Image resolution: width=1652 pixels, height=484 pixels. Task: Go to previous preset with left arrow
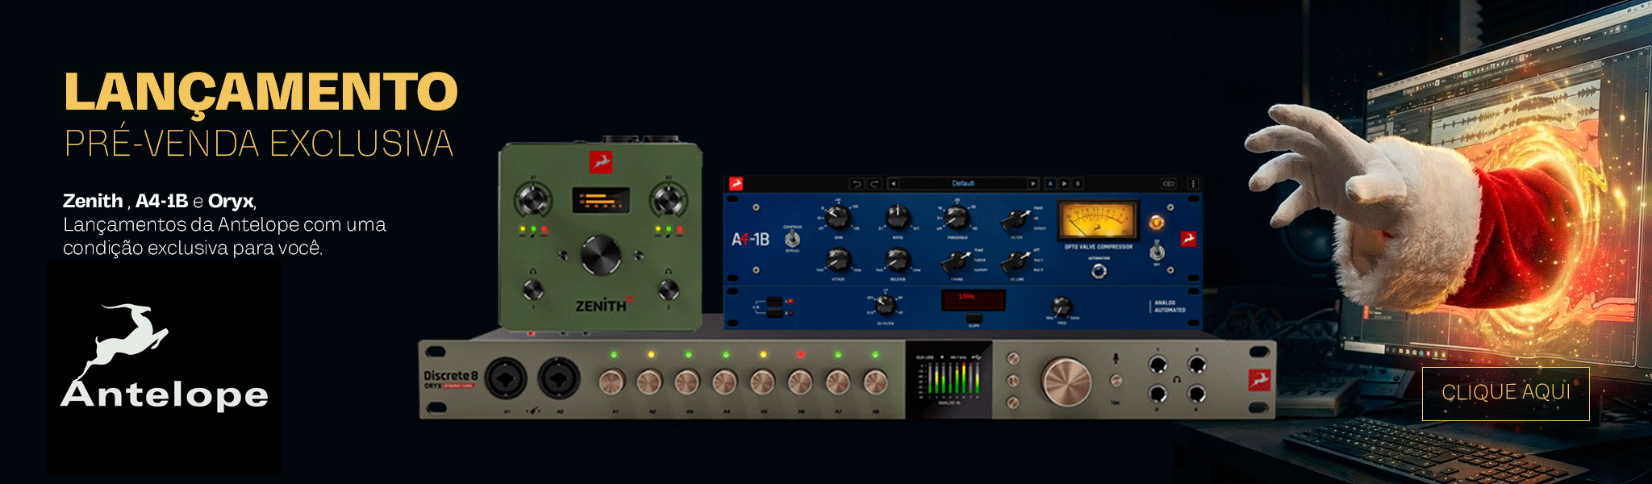coord(893,184)
